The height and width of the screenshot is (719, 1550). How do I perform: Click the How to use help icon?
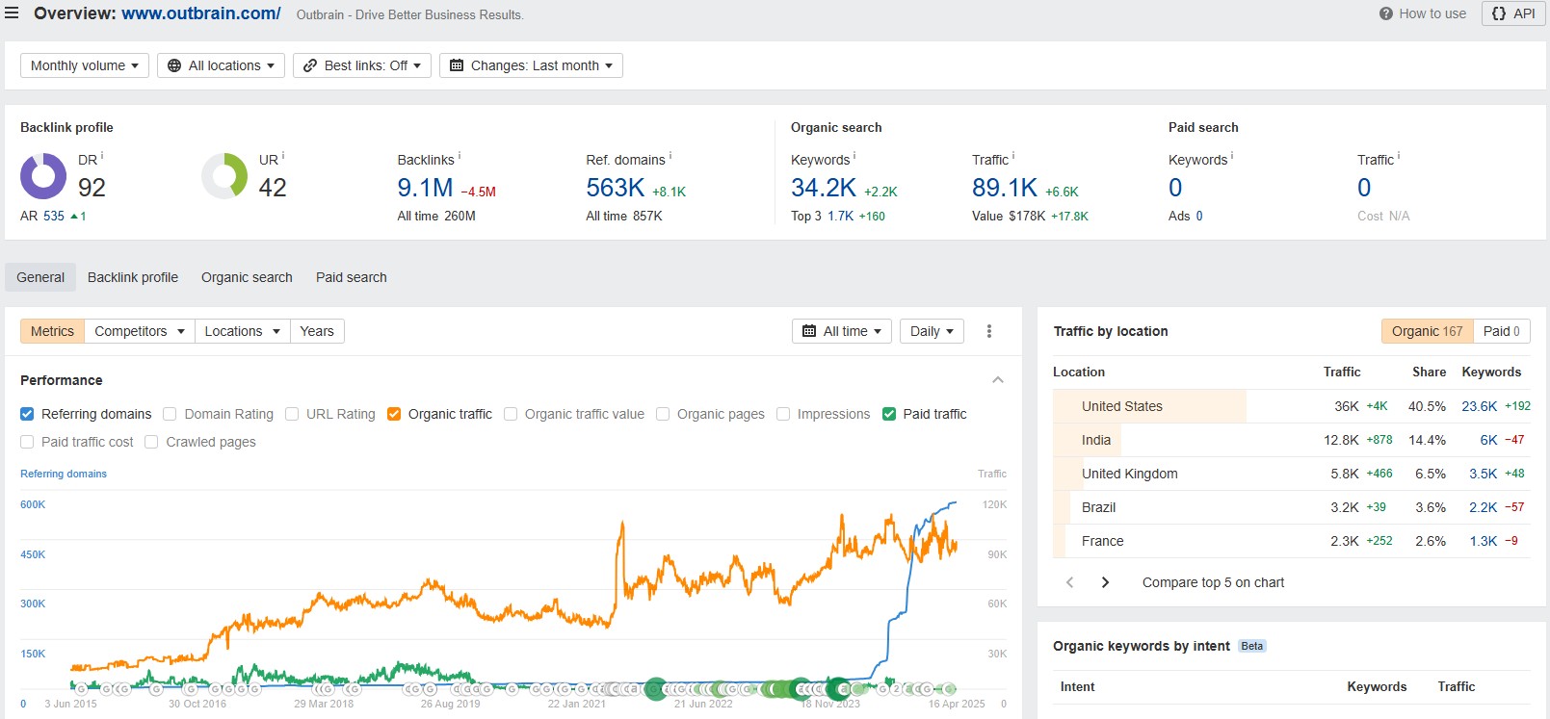coord(1385,13)
